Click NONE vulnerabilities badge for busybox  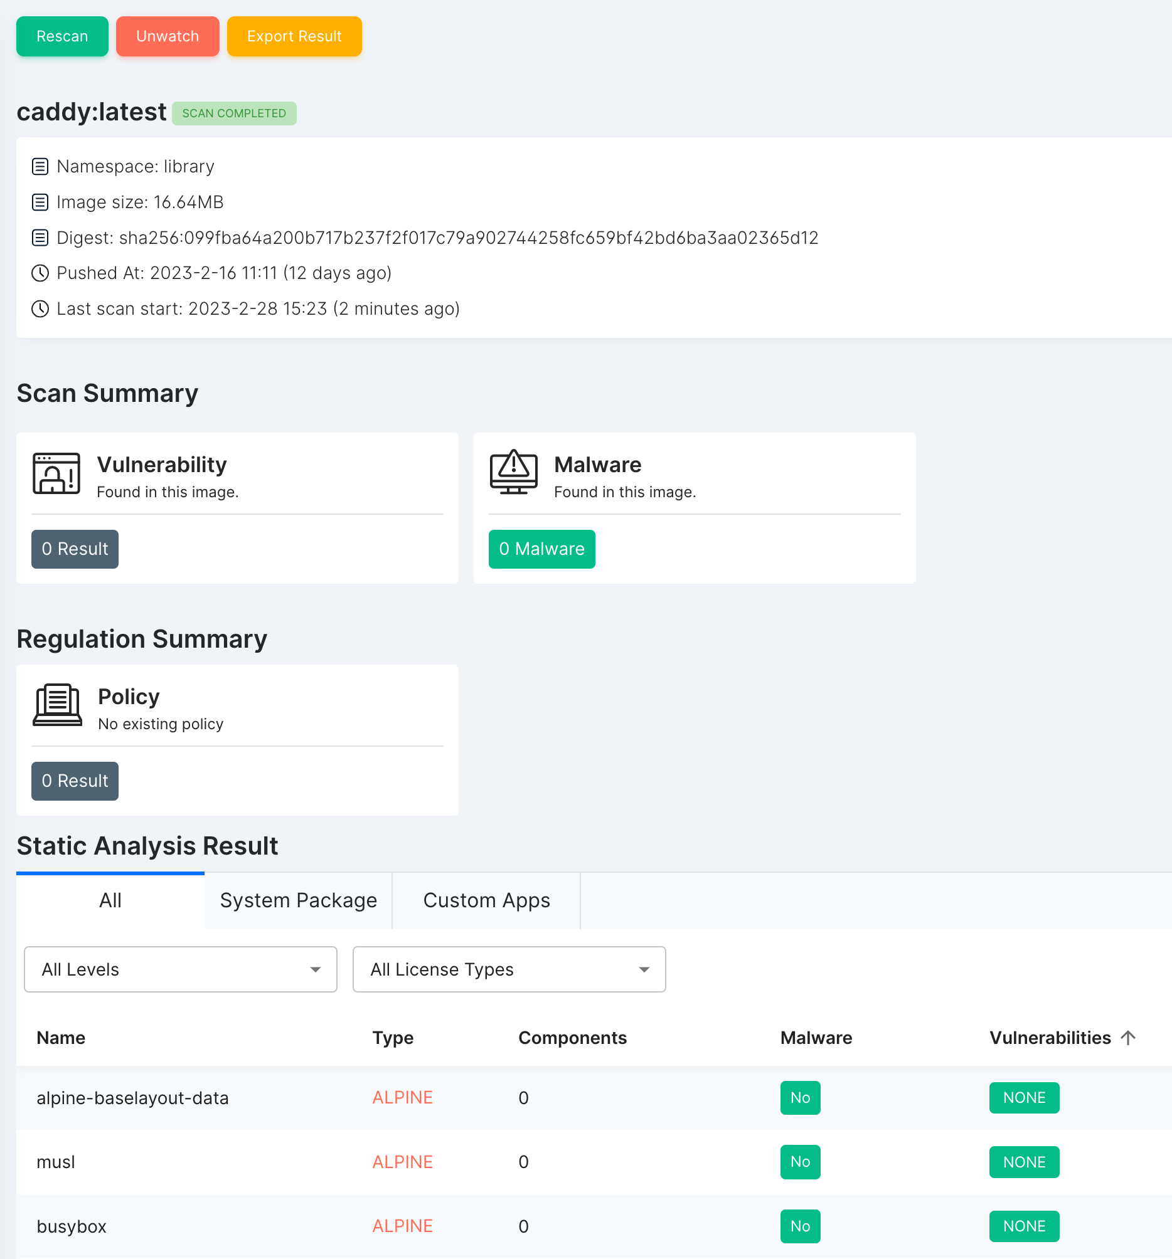click(x=1024, y=1226)
